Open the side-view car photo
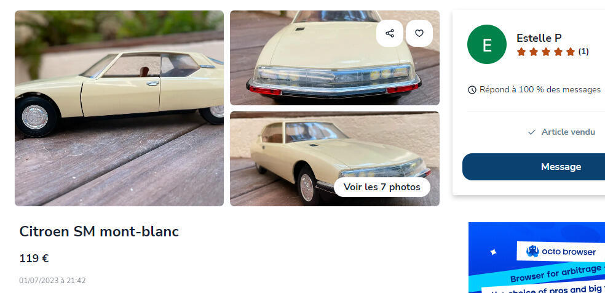The width and height of the screenshot is (605, 293). pyautogui.click(x=119, y=108)
